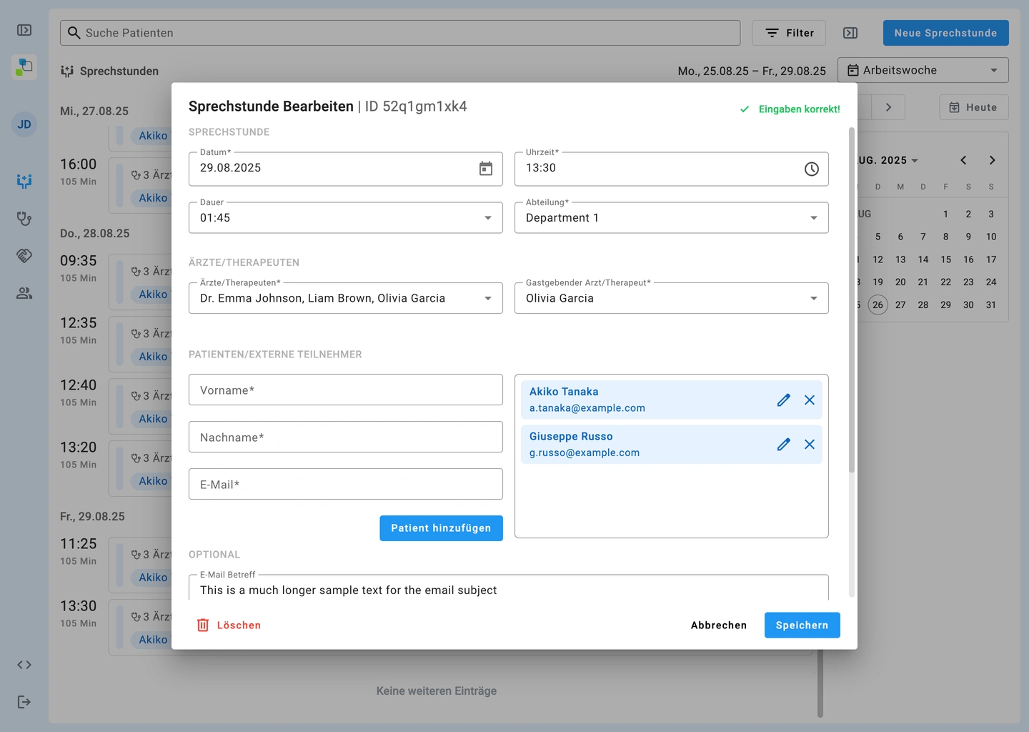Focus the E-Mail input field
This screenshot has height=732, width=1029.
pyautogui.click(x=345, y=485)
